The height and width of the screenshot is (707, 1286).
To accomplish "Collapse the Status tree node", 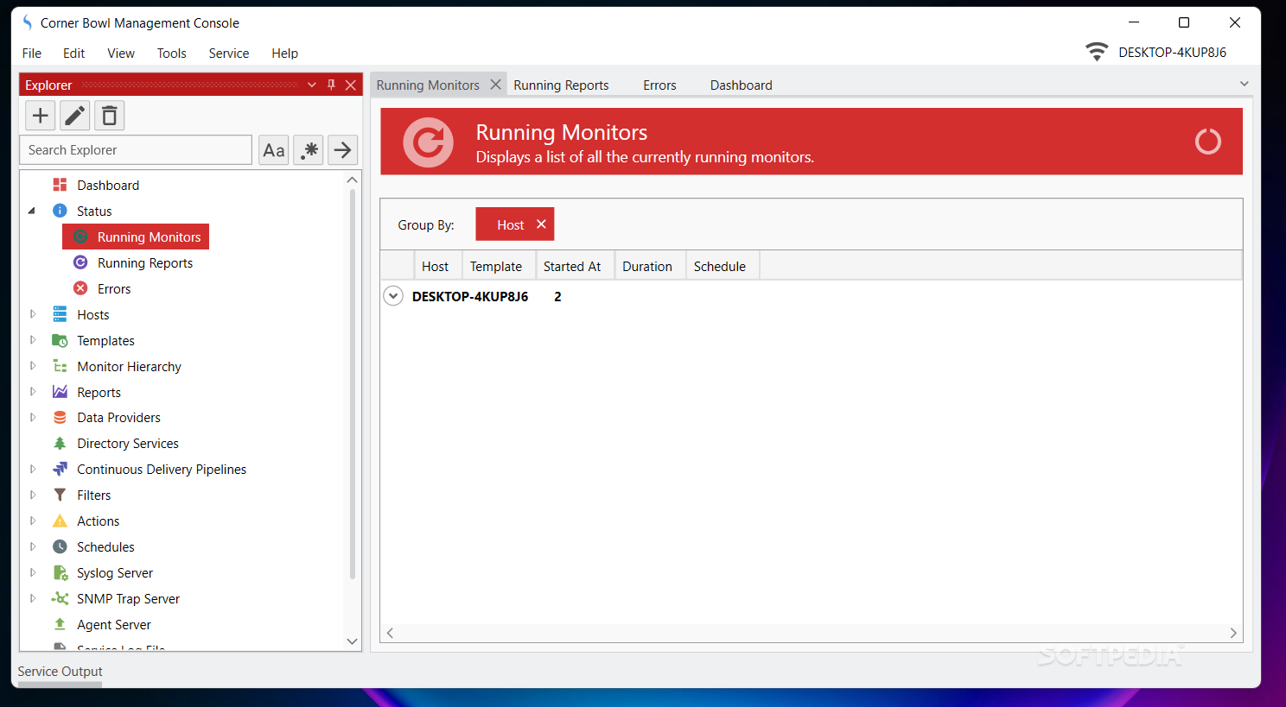I will 32,211.
